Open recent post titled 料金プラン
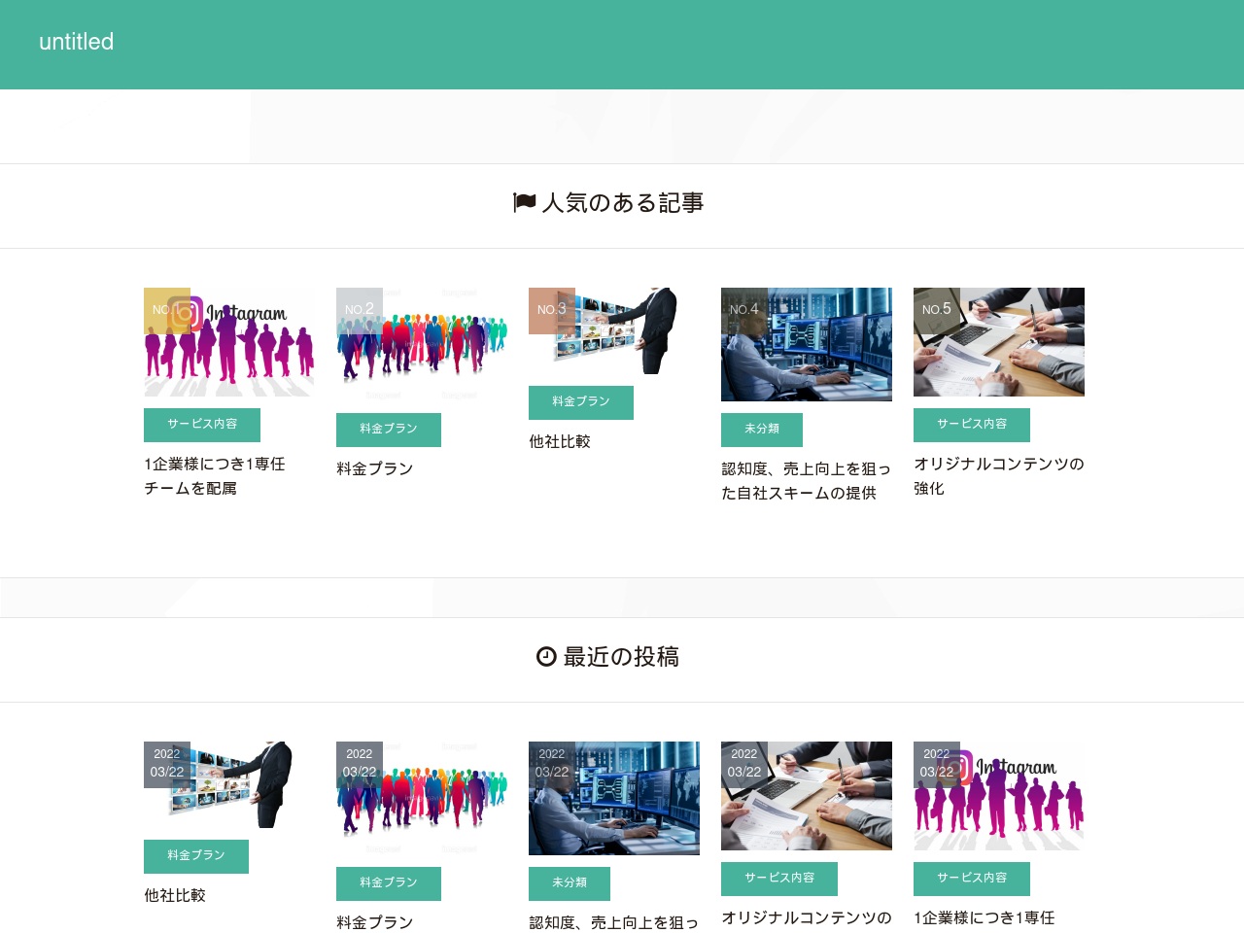 pos(375,922)
